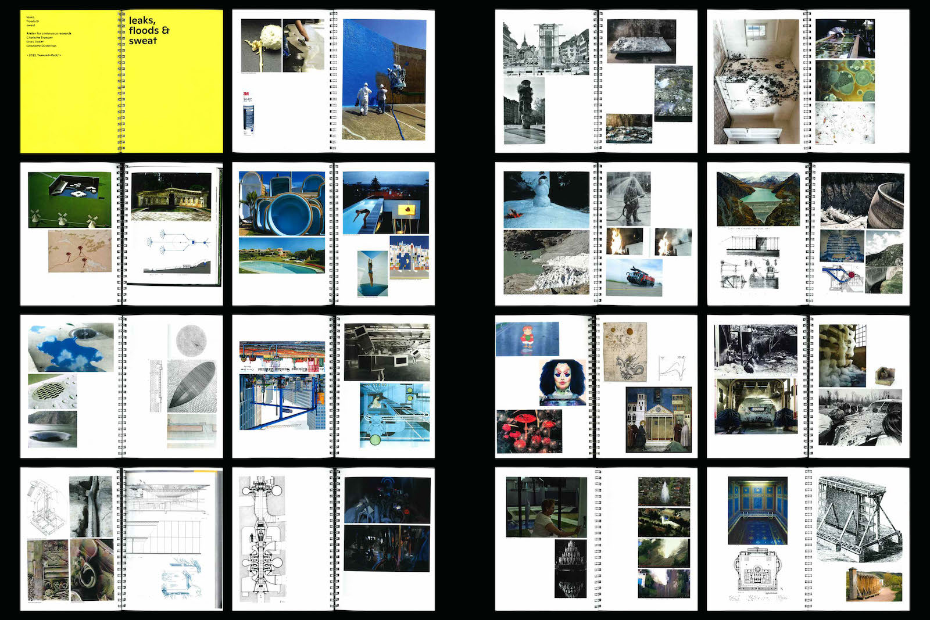Click the firefighter spraying water photo

tap(628, 199)
